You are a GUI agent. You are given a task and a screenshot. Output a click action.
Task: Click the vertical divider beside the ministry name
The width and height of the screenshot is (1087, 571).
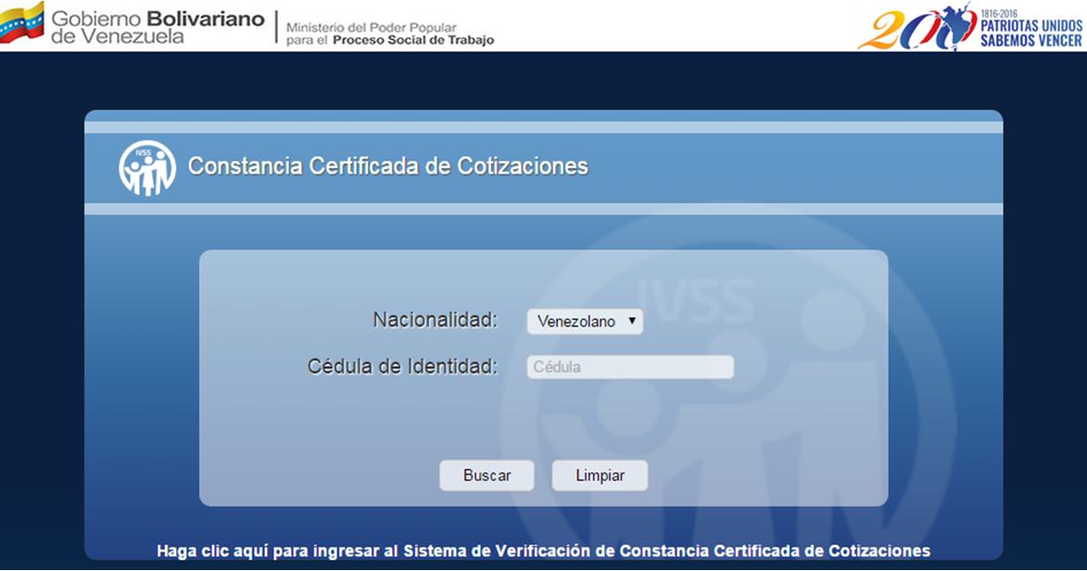276,27
